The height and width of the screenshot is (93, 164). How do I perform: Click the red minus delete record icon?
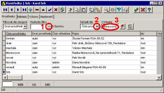pos(37,10)
